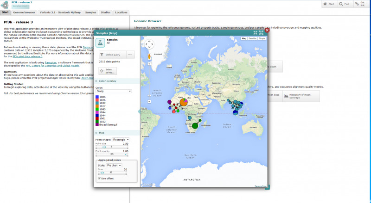Open the Samples tab

(91, 12)
